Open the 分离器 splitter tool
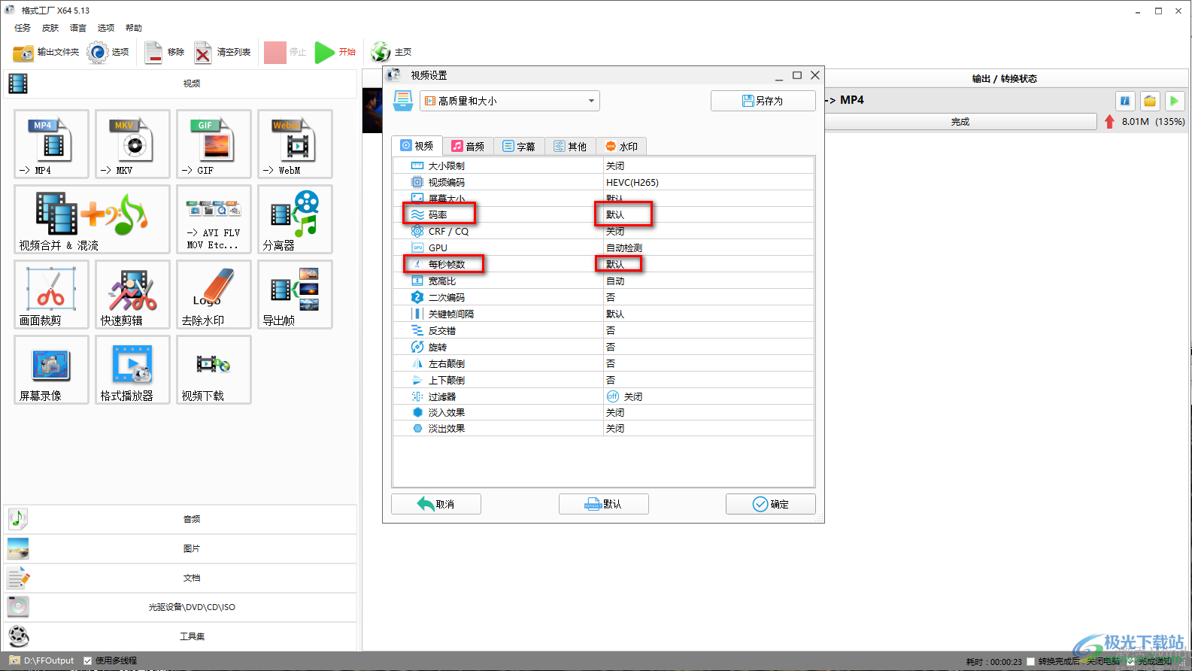The height and width of the screenshot is (671, 1192). [295, 219]
